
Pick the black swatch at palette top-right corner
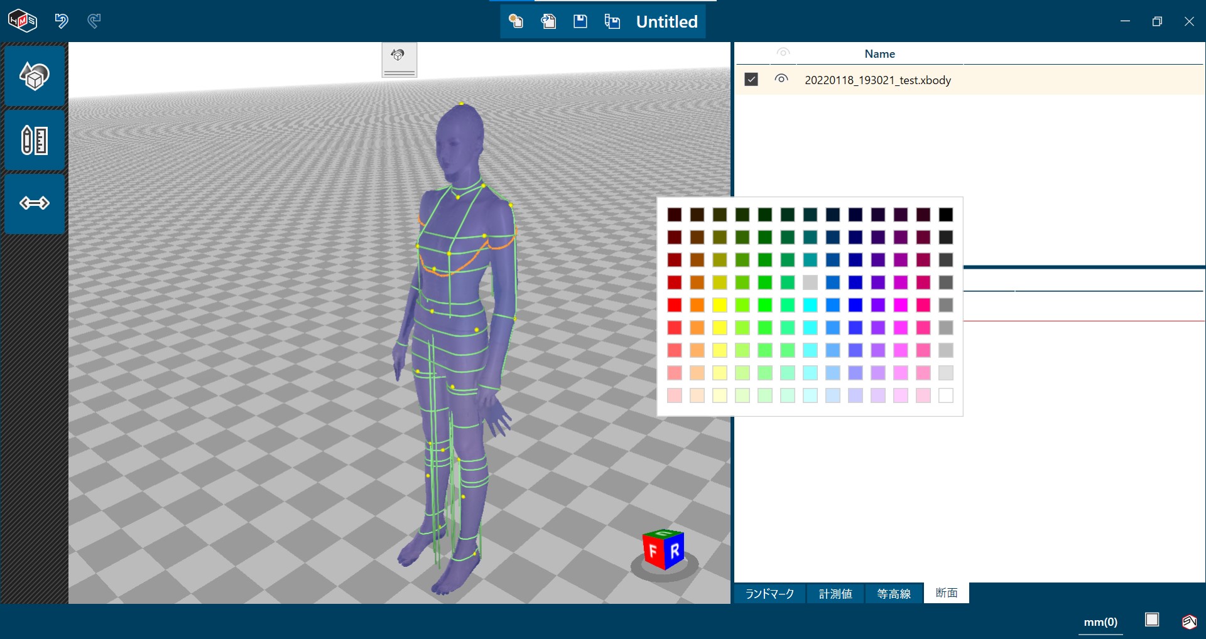[946, 215]
